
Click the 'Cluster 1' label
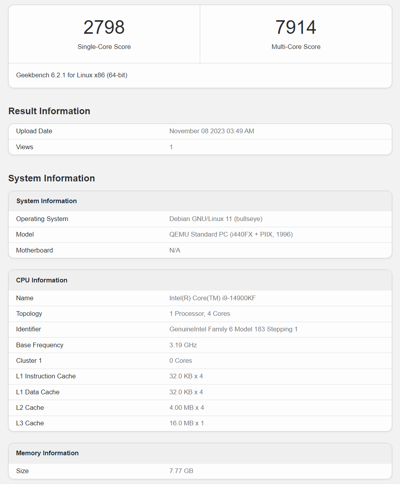(x=29, y=360)
